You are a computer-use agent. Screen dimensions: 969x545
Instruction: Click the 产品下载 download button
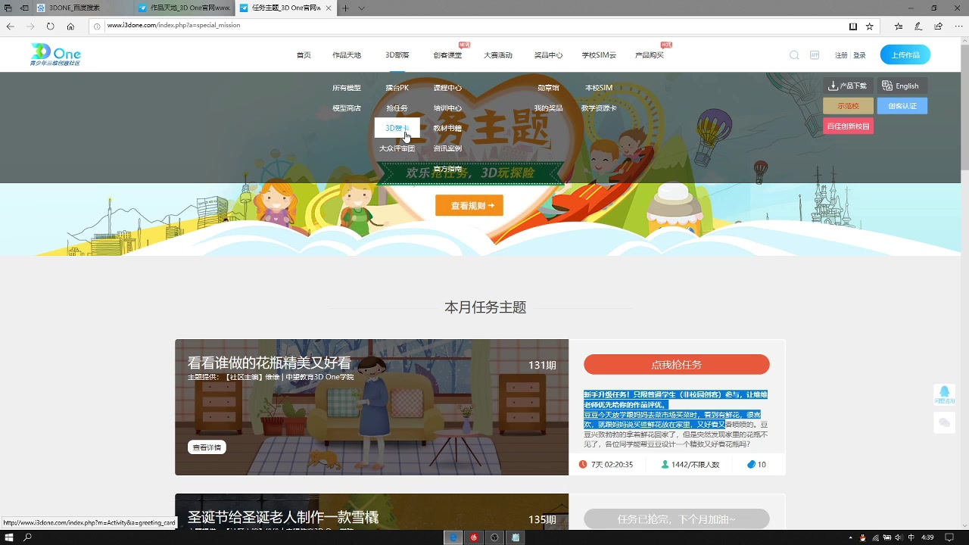849,86
